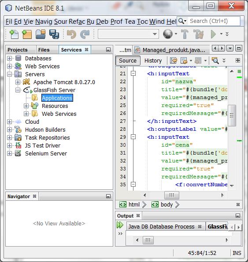The width and height of the screenshot is (248, 262).
Task: Show more toolbar items chevron
Action: tap(227, 34)
